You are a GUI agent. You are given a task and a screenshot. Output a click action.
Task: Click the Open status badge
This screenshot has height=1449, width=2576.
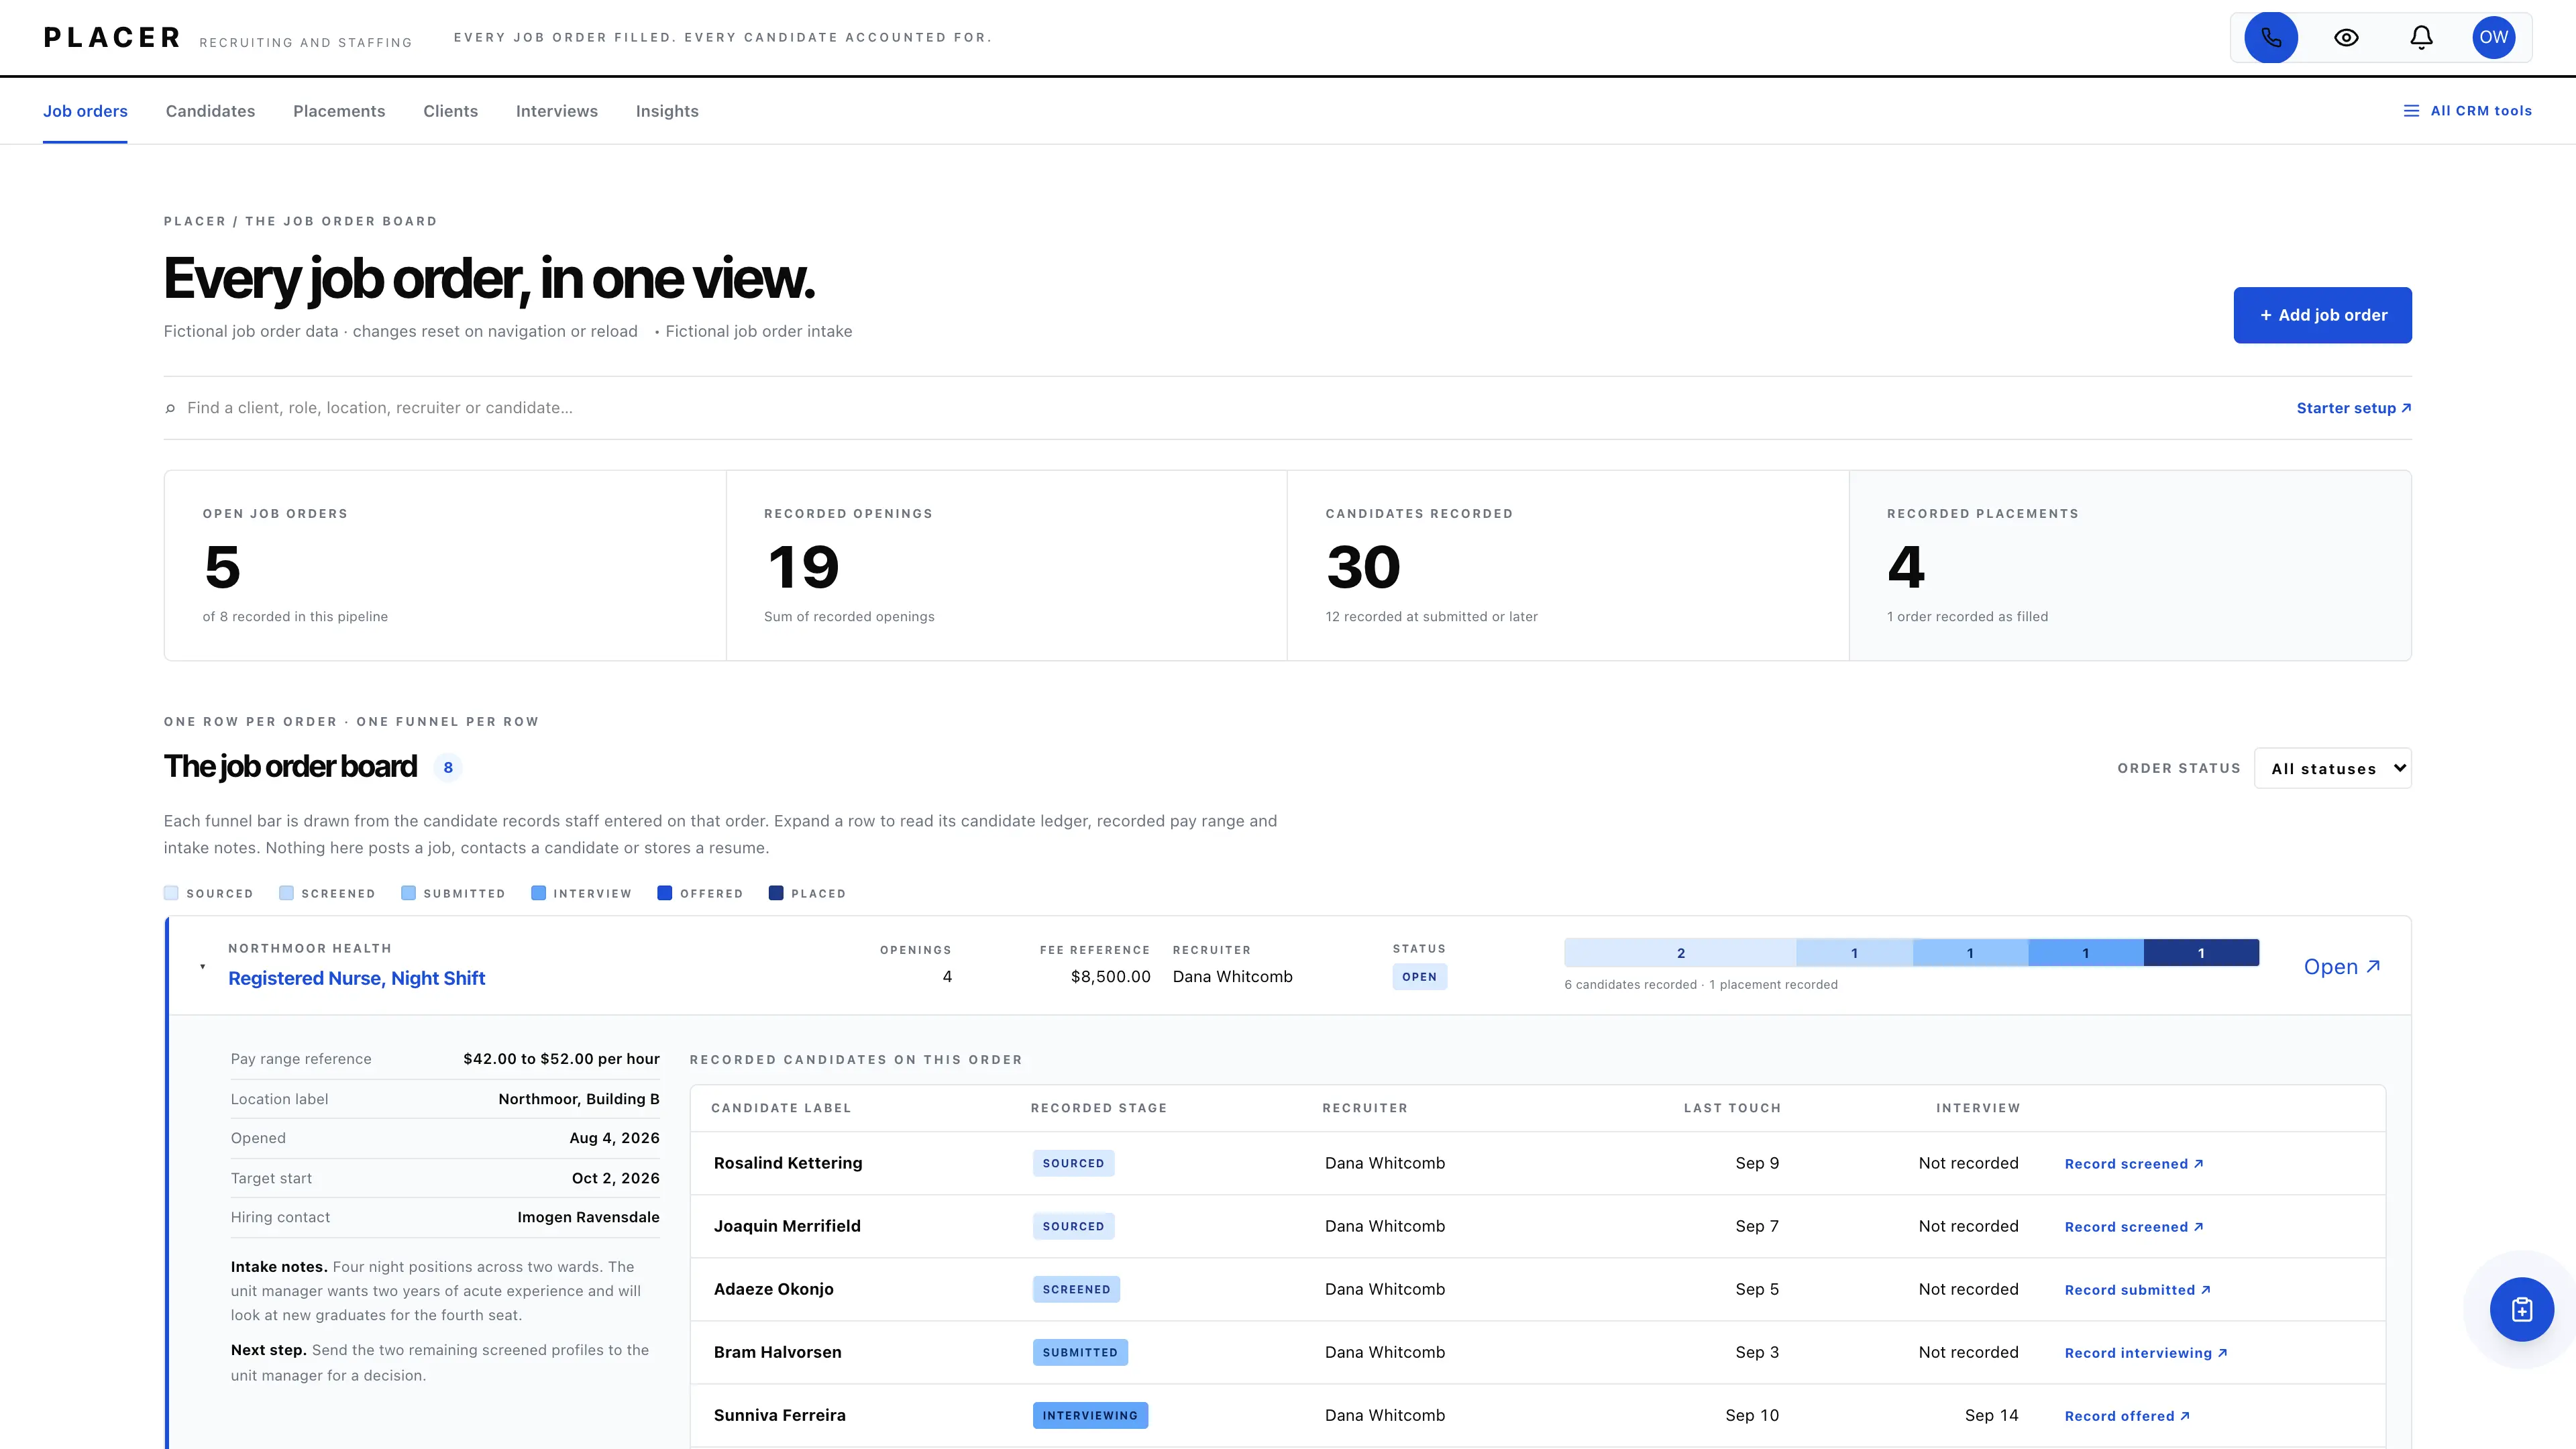coord(1419,977)
